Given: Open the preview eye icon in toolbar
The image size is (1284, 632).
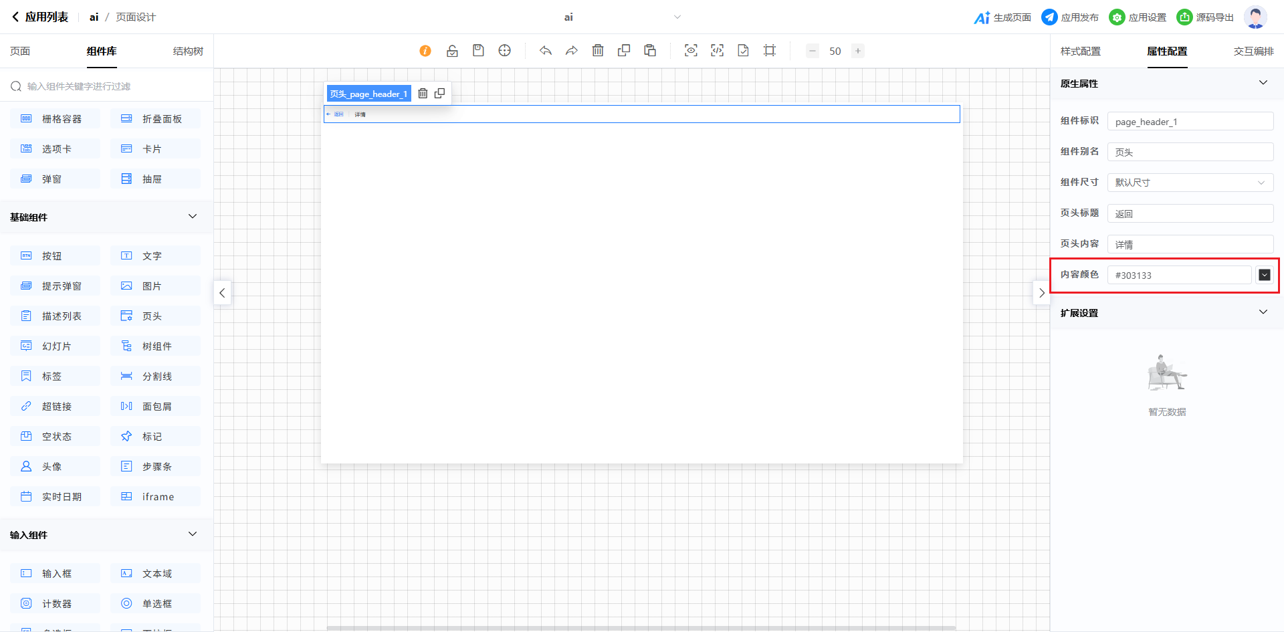Looking at the screenshot, I should 691,51.
